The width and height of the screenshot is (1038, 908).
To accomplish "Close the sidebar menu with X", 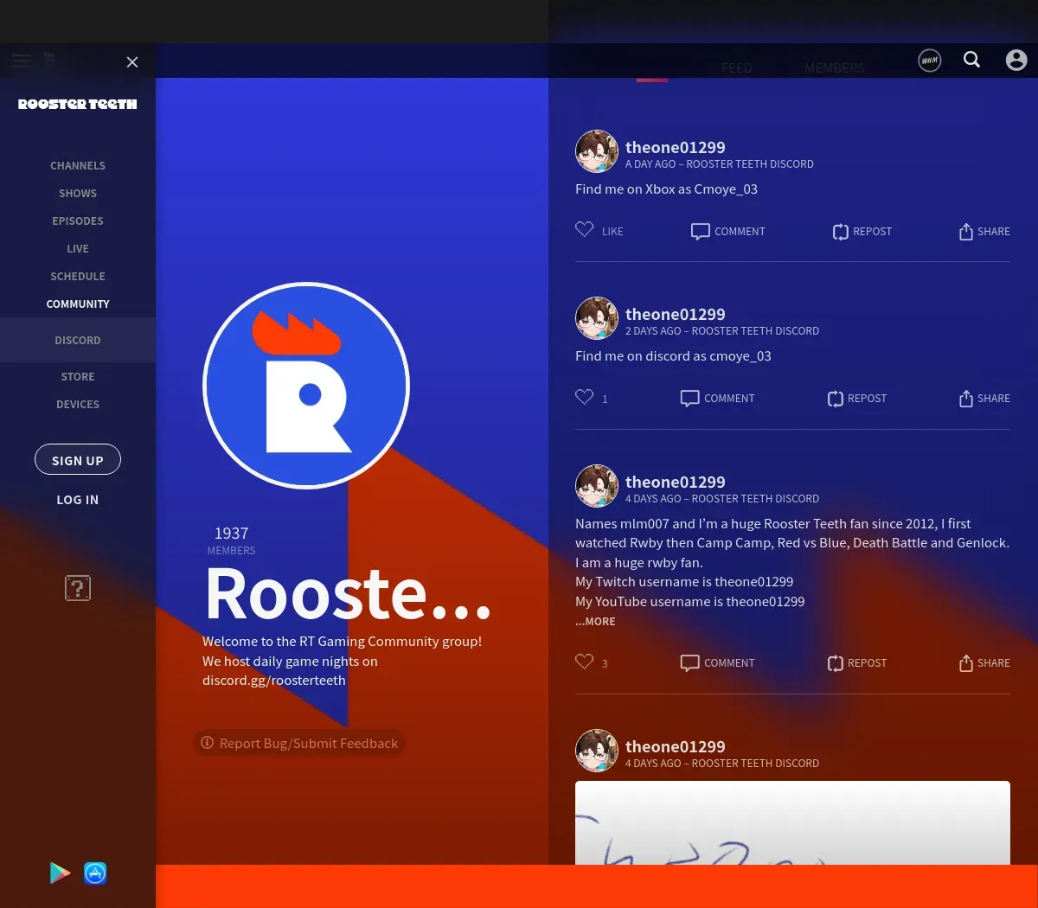I will pyautogui.click(x=132, y=61).
